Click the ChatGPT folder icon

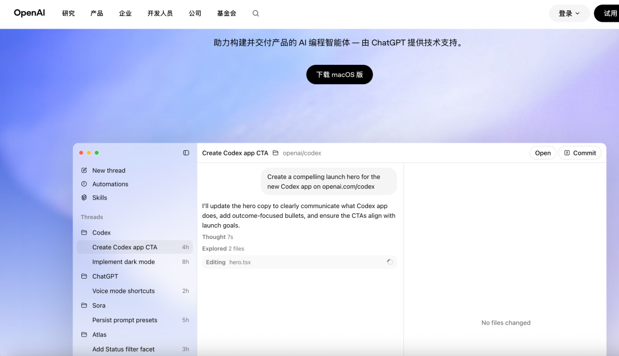pos(84,276)
